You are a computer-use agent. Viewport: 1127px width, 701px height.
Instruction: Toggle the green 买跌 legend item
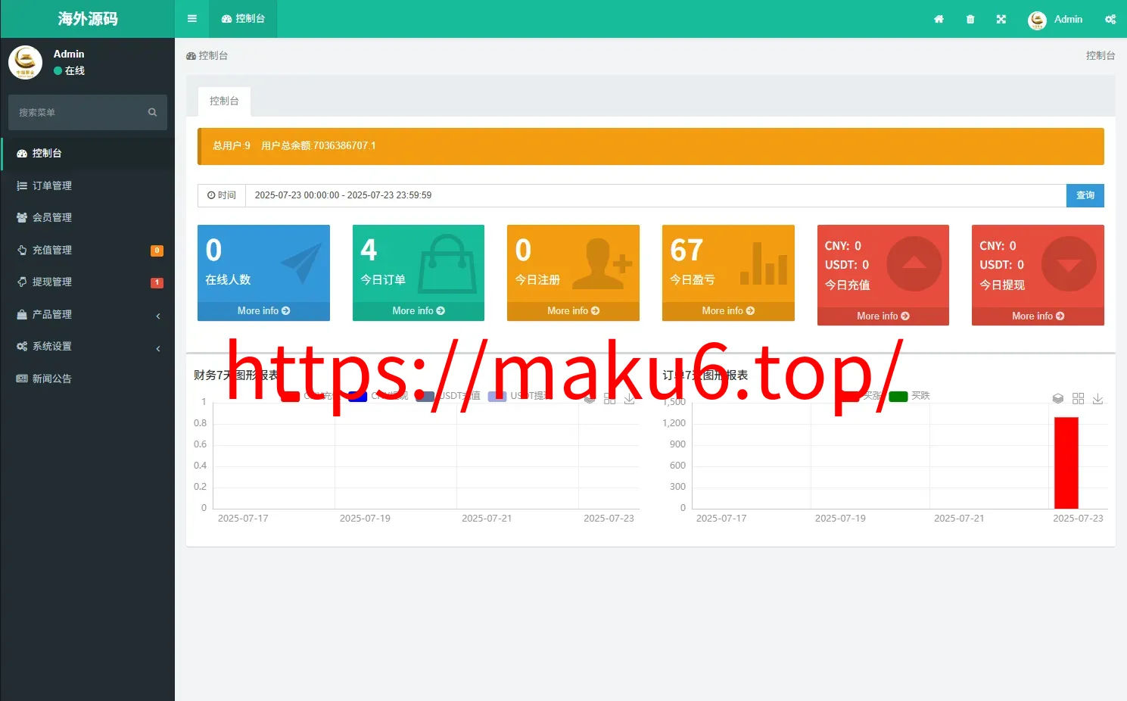pos(910,396)
